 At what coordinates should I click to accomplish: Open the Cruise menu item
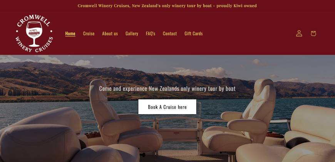click(89, 34)
